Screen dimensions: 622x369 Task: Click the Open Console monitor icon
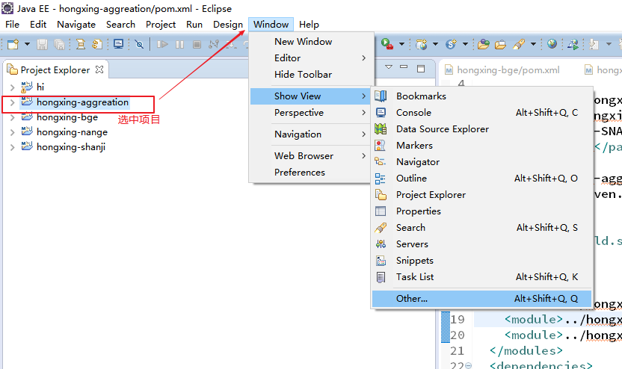(x=118, y=44)
